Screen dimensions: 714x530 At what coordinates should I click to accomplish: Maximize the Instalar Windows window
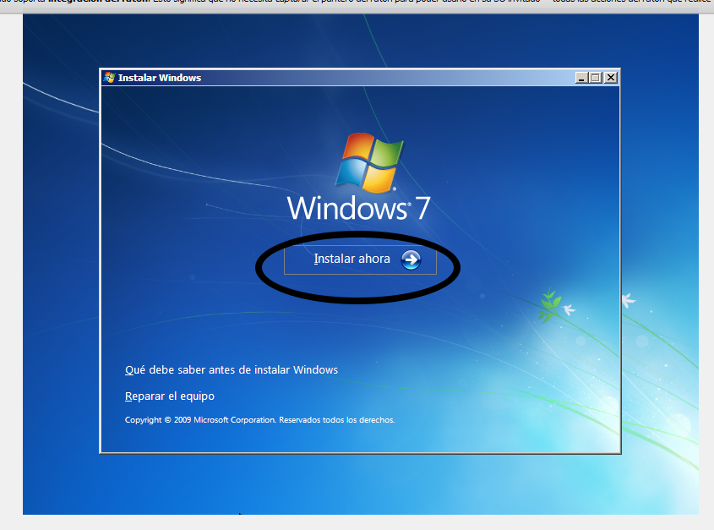pyautogui.click(x=595, y=78)
